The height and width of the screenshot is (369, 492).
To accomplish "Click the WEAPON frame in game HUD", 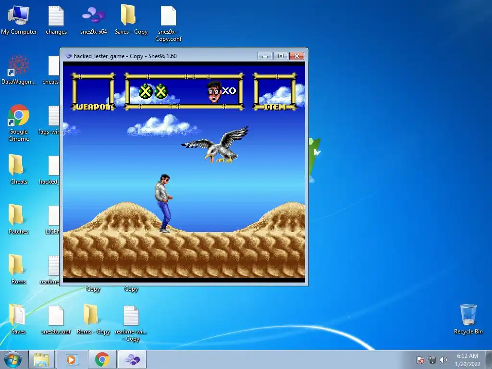I will (93, 92).
